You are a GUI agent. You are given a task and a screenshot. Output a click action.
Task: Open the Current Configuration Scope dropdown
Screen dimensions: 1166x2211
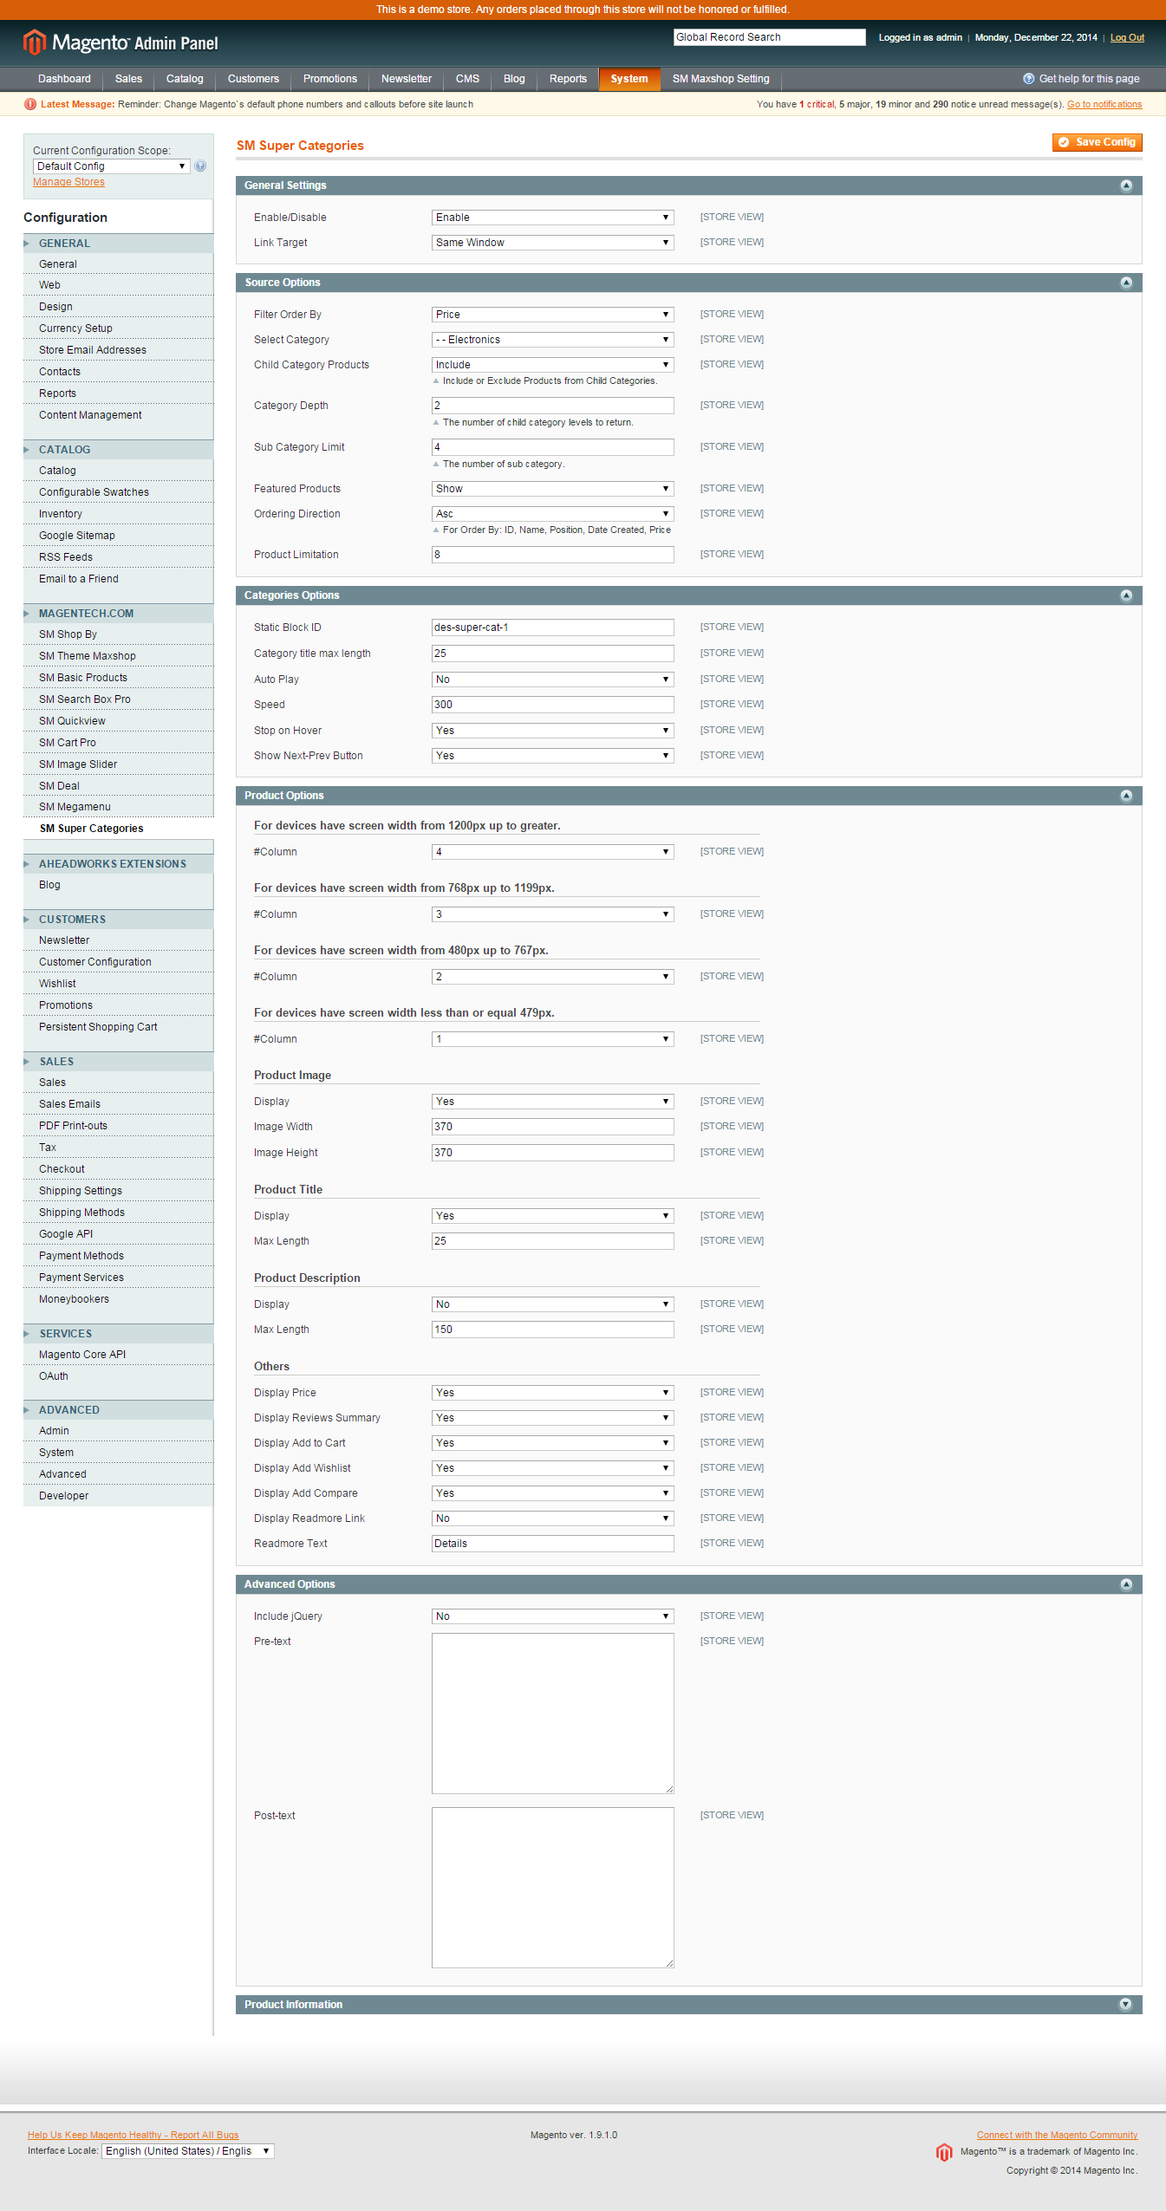coord(111,166)
